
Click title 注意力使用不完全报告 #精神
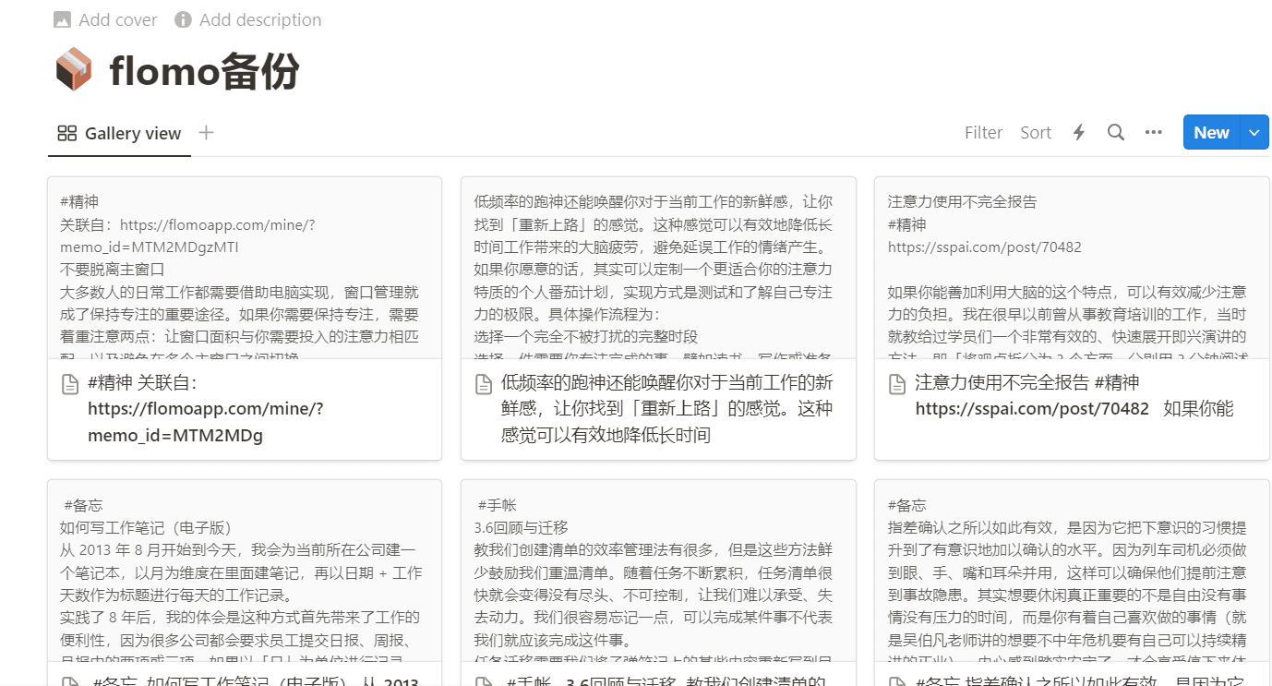1074,395
